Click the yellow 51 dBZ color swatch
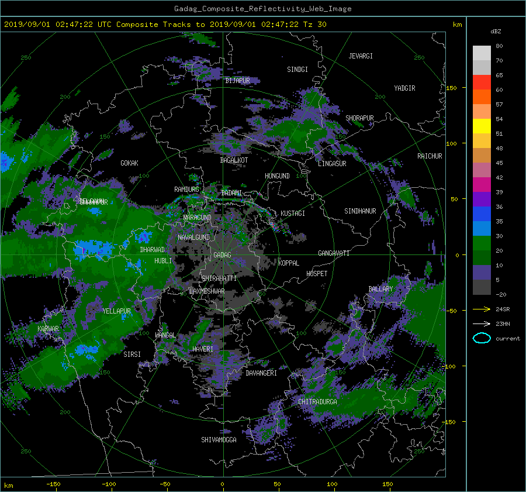Screen dimensions: 526x492 coord(482,126)
